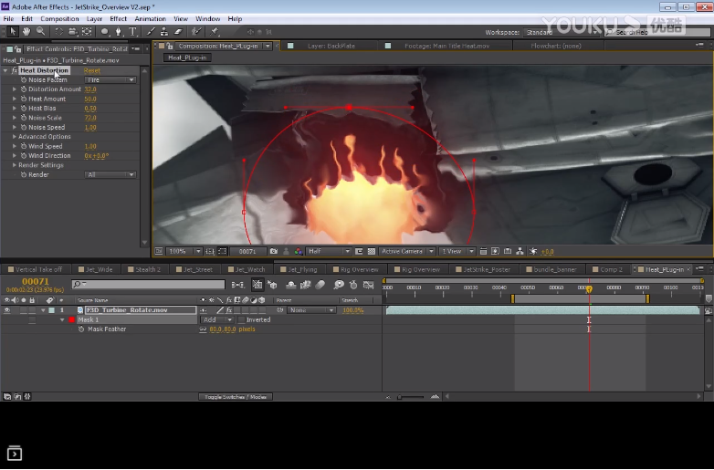Select the Eraser tool

pos(178,32)
